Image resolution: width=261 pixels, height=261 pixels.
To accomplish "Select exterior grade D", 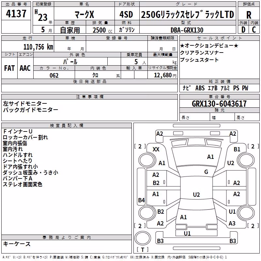I will [243, 30].
